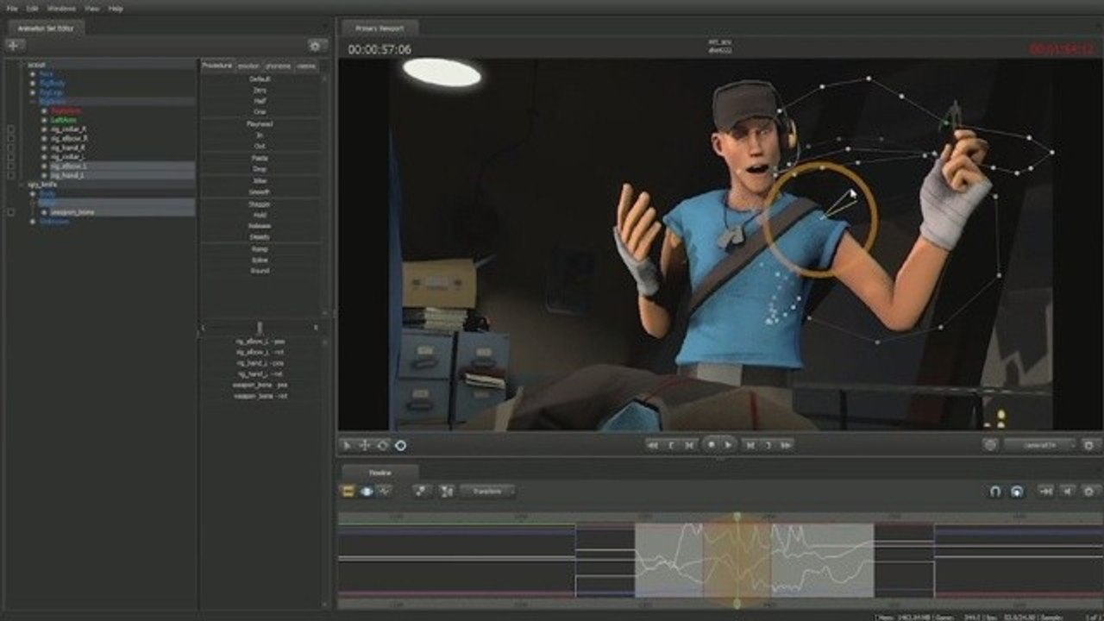The height and width of the screenshot is (621, 1104).
Task: Toggle checkbox beside rig_hand_L
Action: coord(10,175)
